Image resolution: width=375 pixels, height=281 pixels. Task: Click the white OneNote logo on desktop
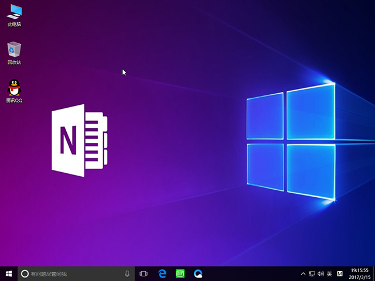[80, 139]
